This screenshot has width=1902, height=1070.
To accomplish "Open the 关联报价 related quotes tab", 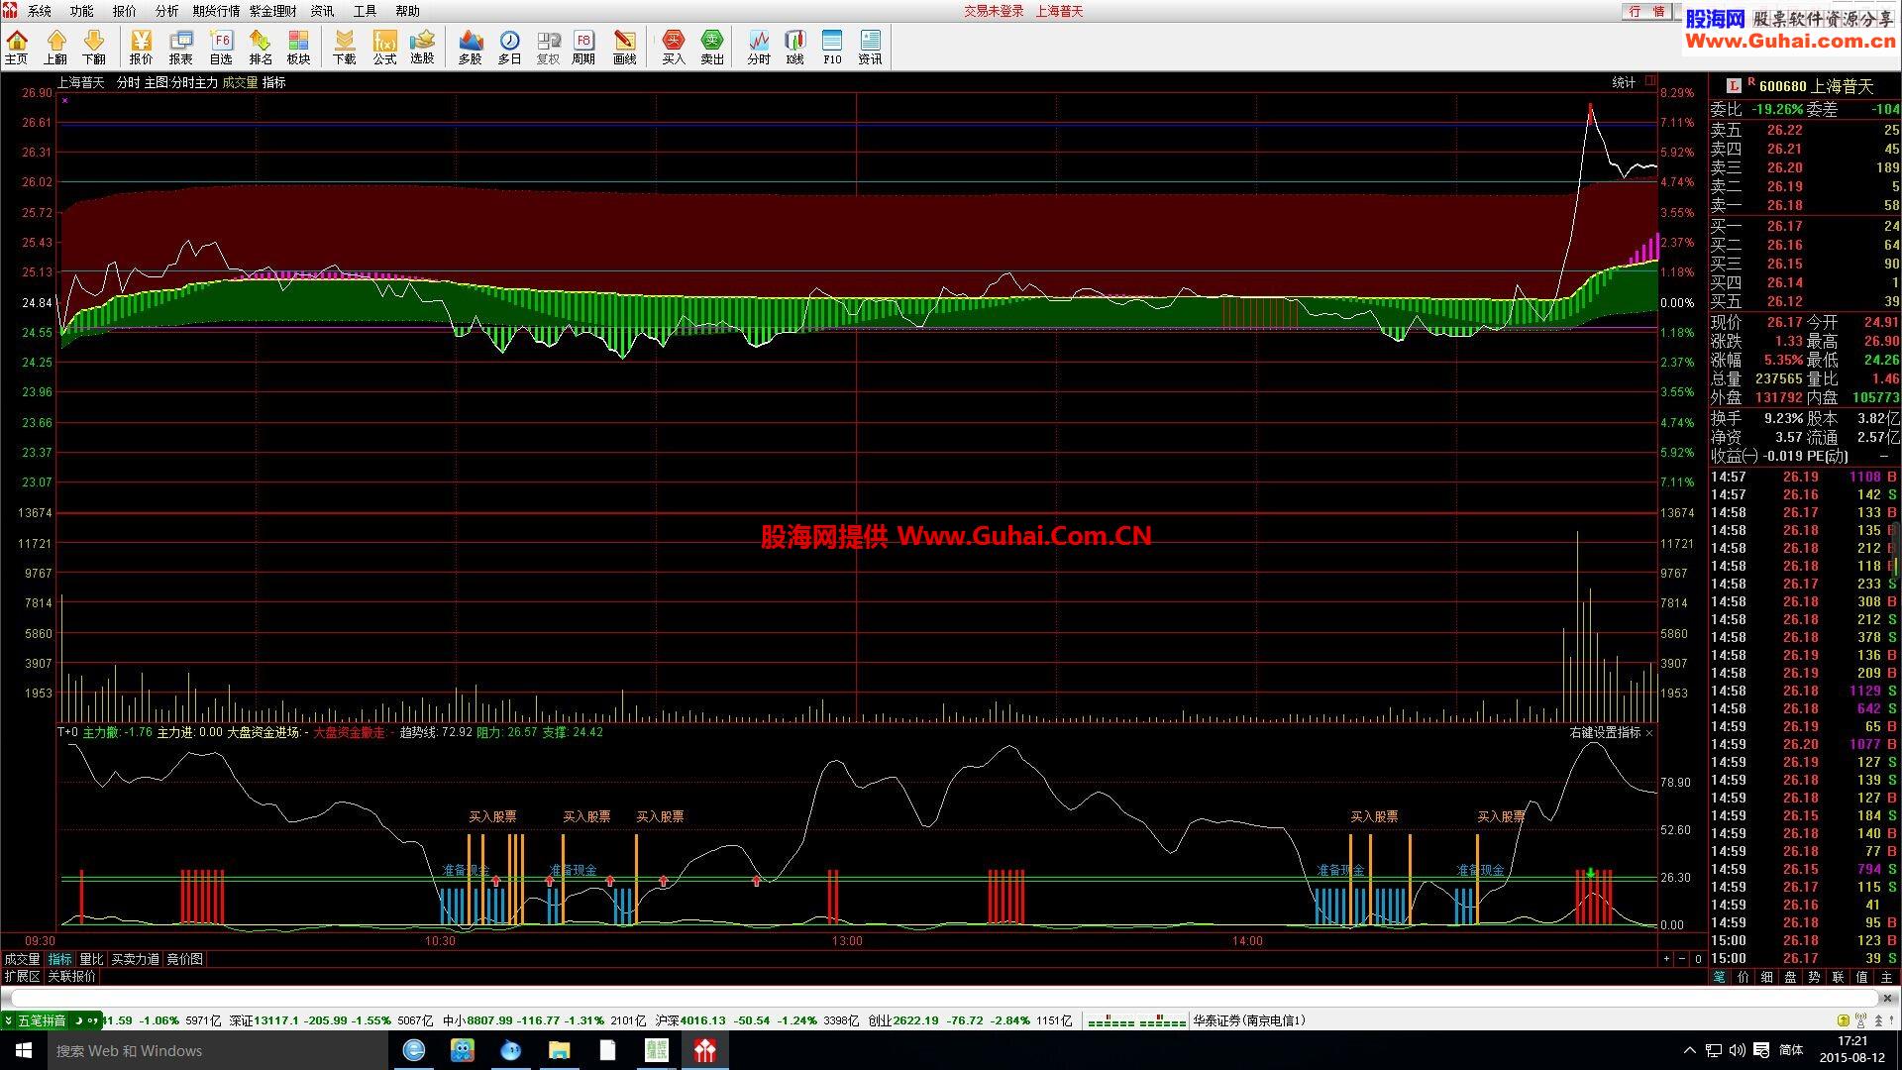I will [72, 976].
